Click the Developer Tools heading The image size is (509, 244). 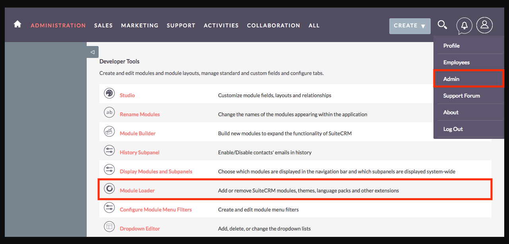(119, 61)
